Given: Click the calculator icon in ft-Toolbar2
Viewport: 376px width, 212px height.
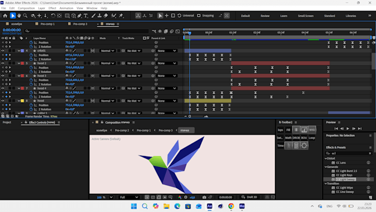Looking at the screenshot, I should 296,146.
